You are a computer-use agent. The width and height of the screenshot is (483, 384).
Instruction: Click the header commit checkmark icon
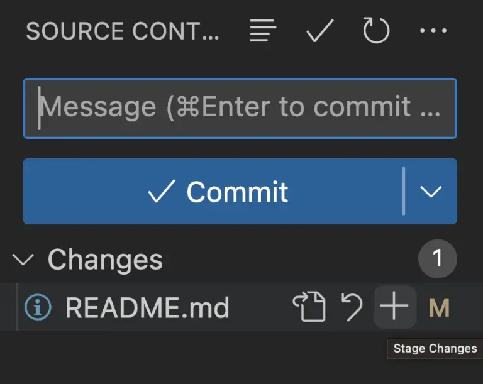[319, 31]
